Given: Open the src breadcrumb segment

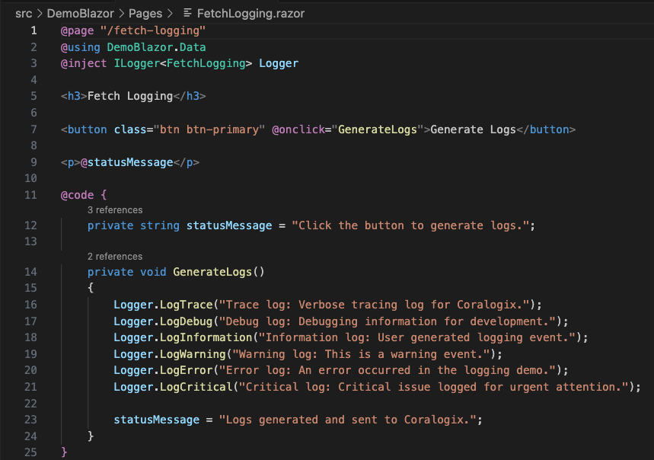Looking at the screenshot, I should pyautogui.click(x=24, y=14).
